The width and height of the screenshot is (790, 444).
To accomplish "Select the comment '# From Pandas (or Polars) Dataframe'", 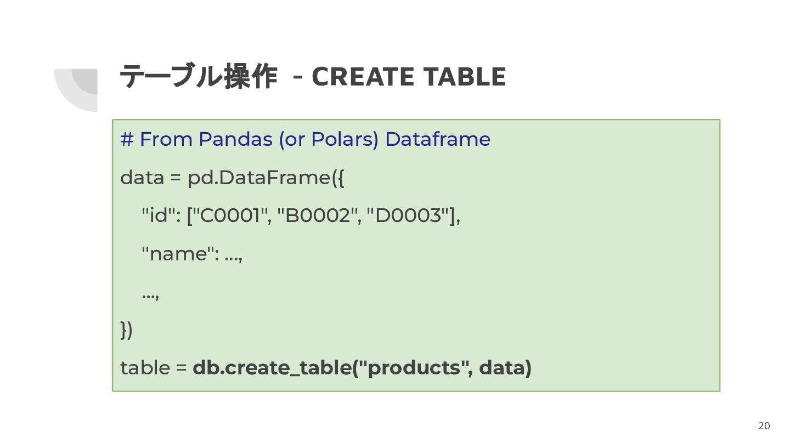I will 305,139.
